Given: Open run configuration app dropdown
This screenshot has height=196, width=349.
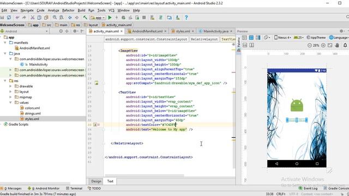Looking at the screenshot, I should click(98, 17).
